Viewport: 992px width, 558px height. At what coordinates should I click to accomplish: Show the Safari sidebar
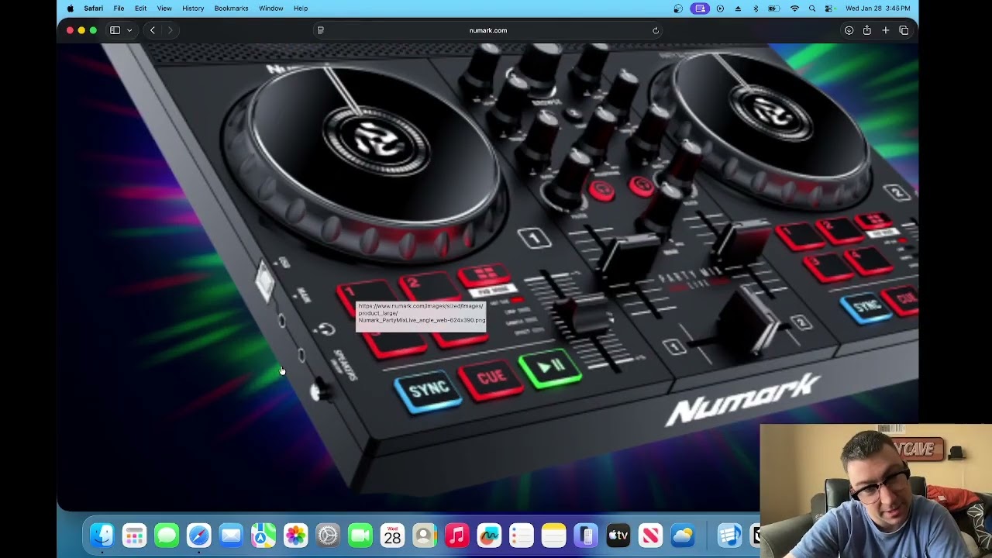tap(115, 30)
